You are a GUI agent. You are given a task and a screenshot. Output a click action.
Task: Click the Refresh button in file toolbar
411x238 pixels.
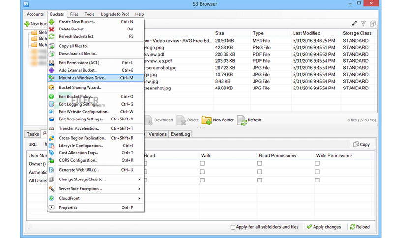[249, 120]
